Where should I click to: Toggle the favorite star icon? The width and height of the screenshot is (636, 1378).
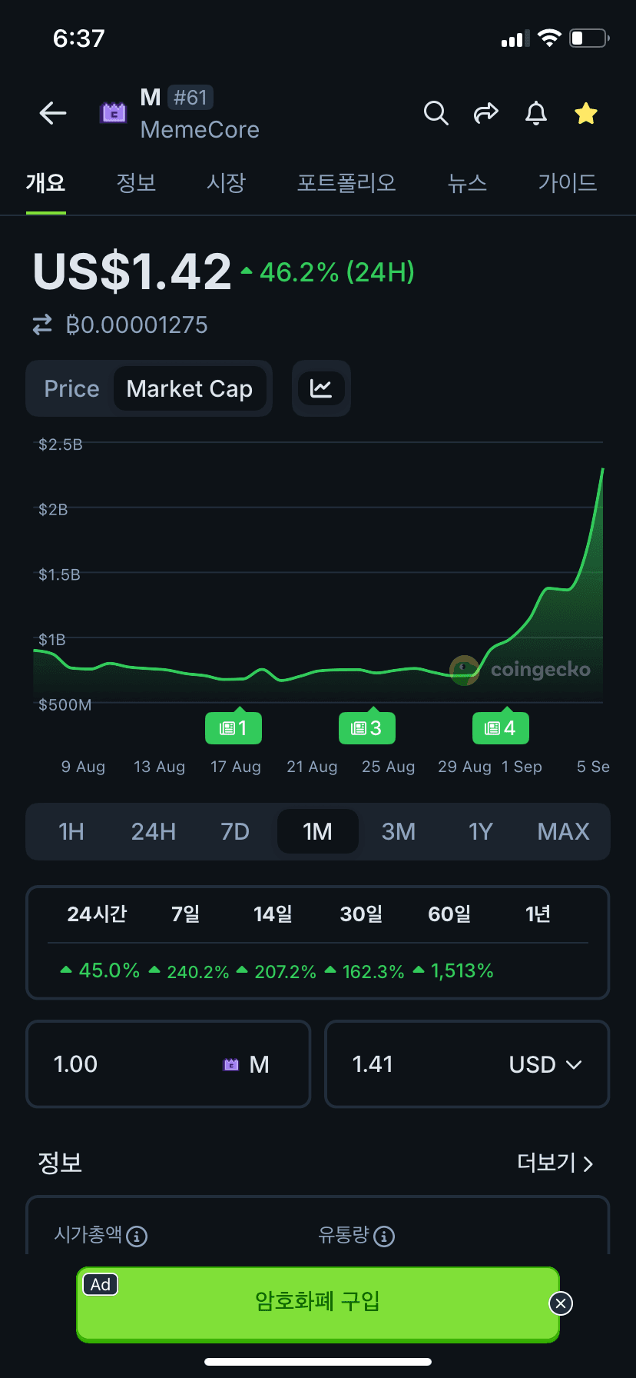click(586, 114)
